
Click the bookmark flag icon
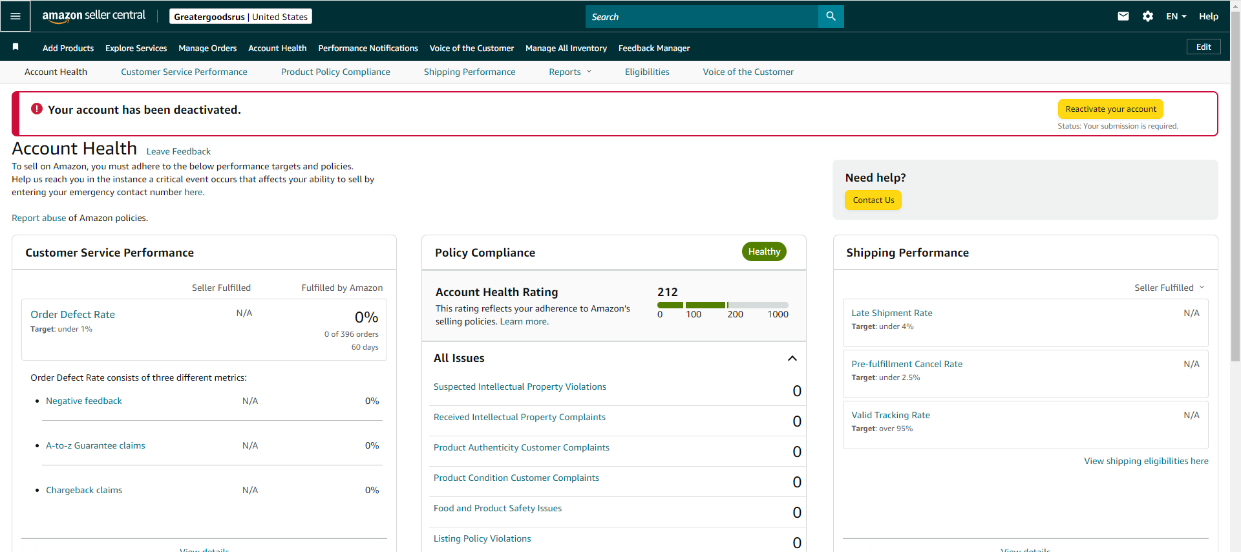16,47
